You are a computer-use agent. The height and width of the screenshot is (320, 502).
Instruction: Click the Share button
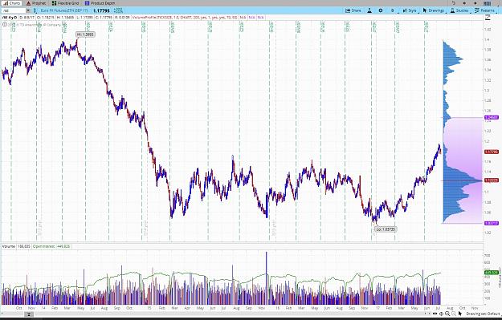(x=353, y=10)
